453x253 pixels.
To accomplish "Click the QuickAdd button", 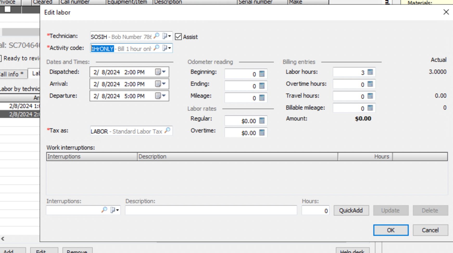I will (x=351, y=210).
